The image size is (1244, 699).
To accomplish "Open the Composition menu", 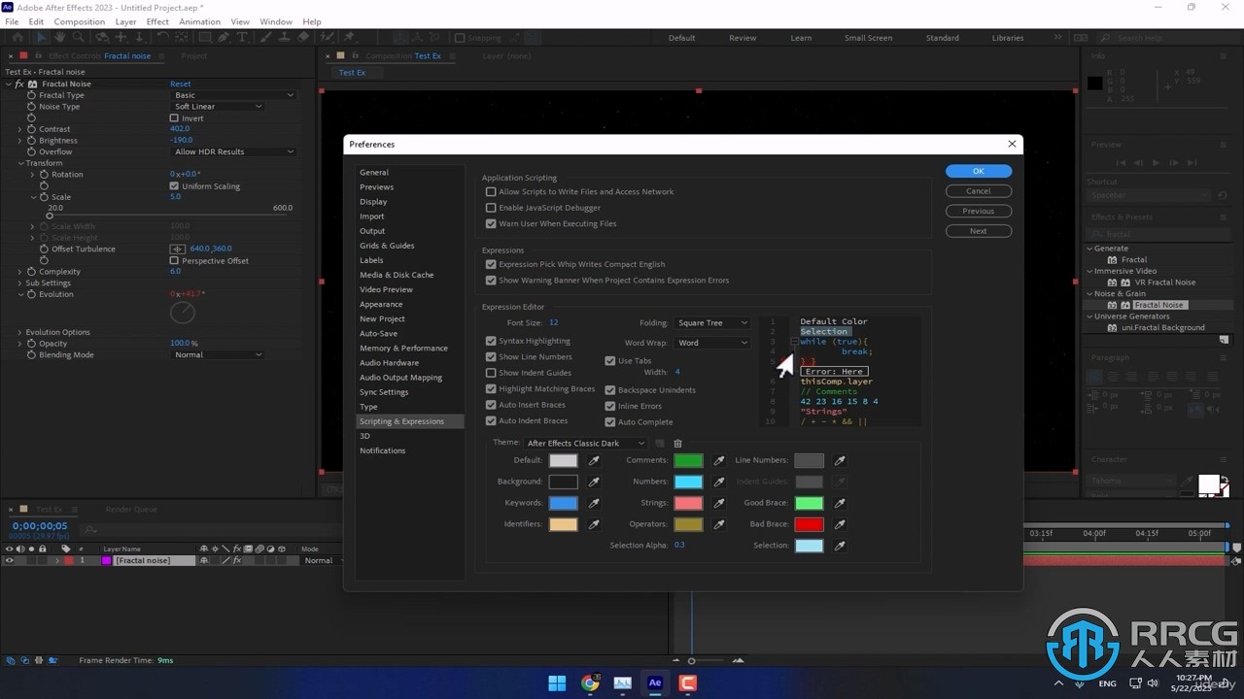I will coord(80,21).
